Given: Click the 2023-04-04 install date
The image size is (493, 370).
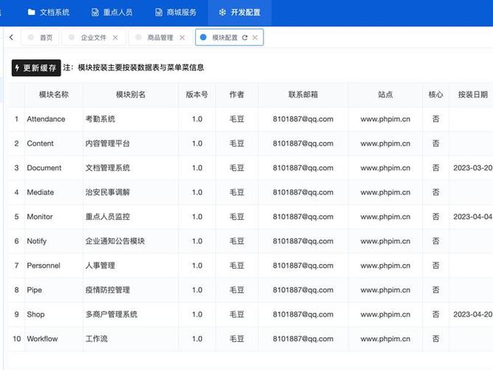Looking at the screenshot, I should pyautogui.click(x=473, y=217).
